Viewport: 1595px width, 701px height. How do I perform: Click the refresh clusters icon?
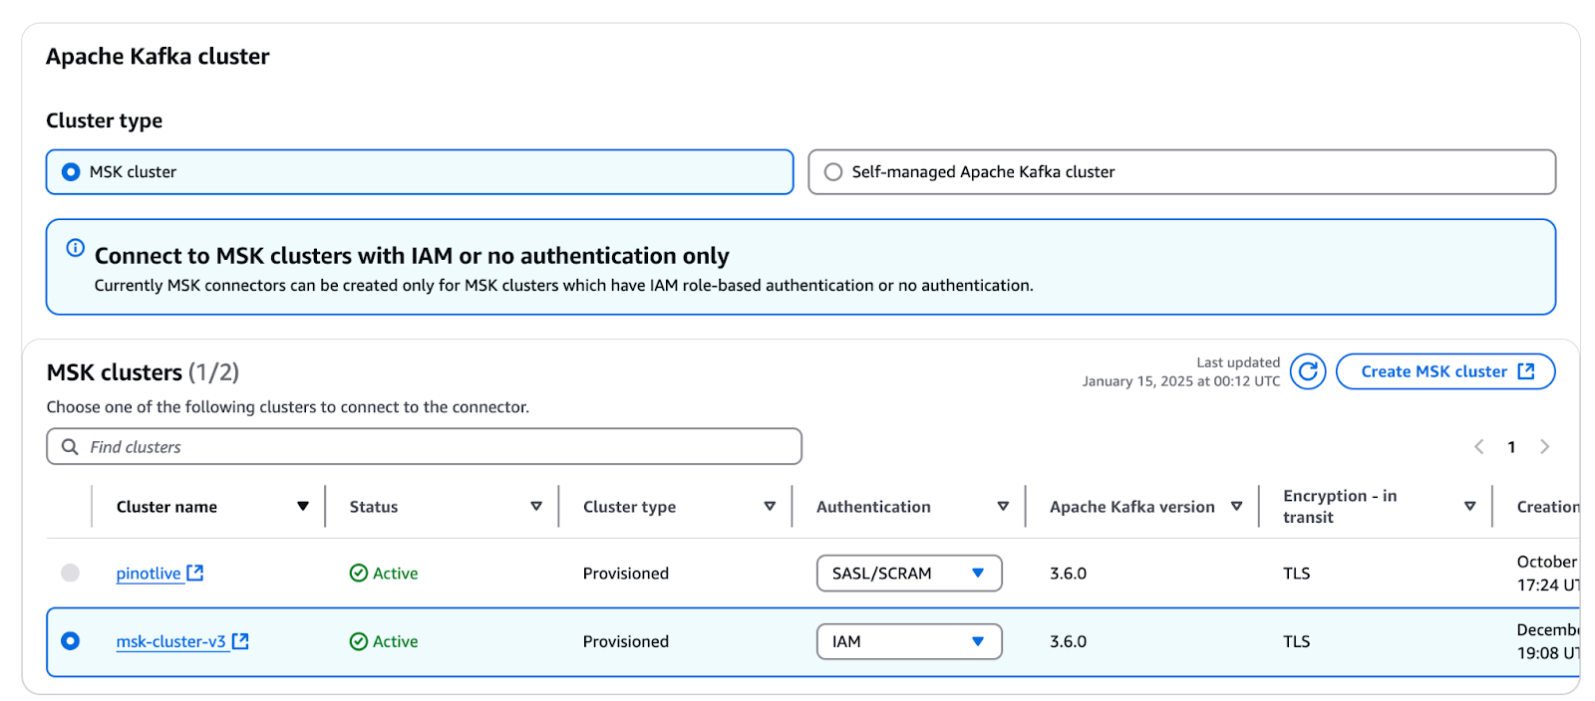(1307, 371)
